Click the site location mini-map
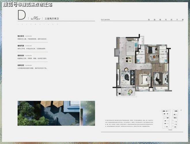190x144 pixels. (x=170, y=119)
